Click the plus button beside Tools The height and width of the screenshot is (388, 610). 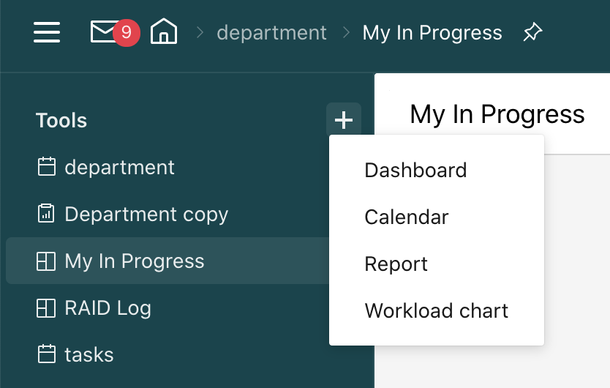[344, 120]
